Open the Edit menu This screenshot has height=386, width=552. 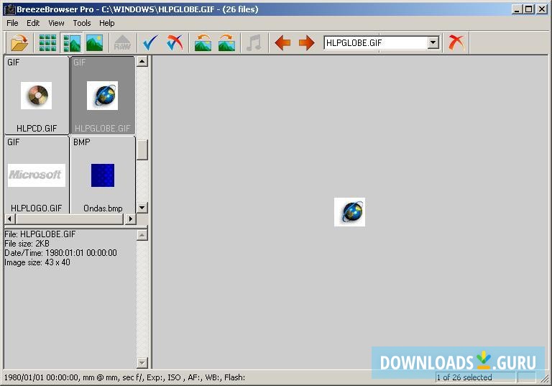coord(33,23)
